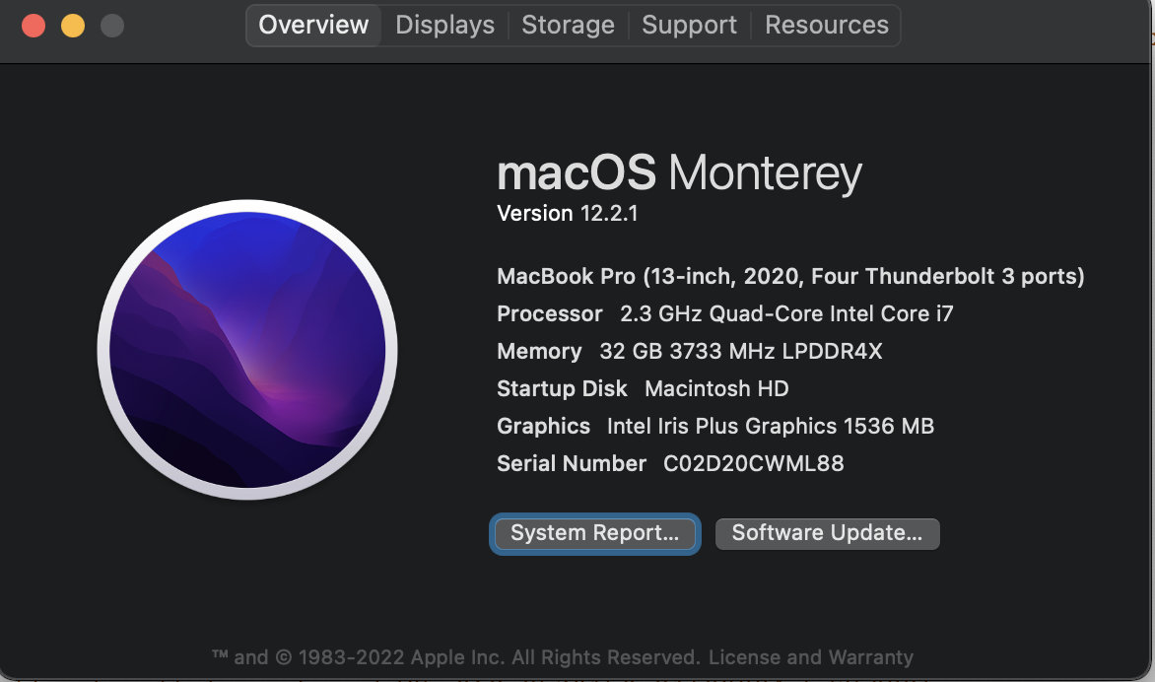The height and width of the screenshot is (682, 1155).
Task: Click the MacBook Pro model line
Action: click(x=790, y=276)
